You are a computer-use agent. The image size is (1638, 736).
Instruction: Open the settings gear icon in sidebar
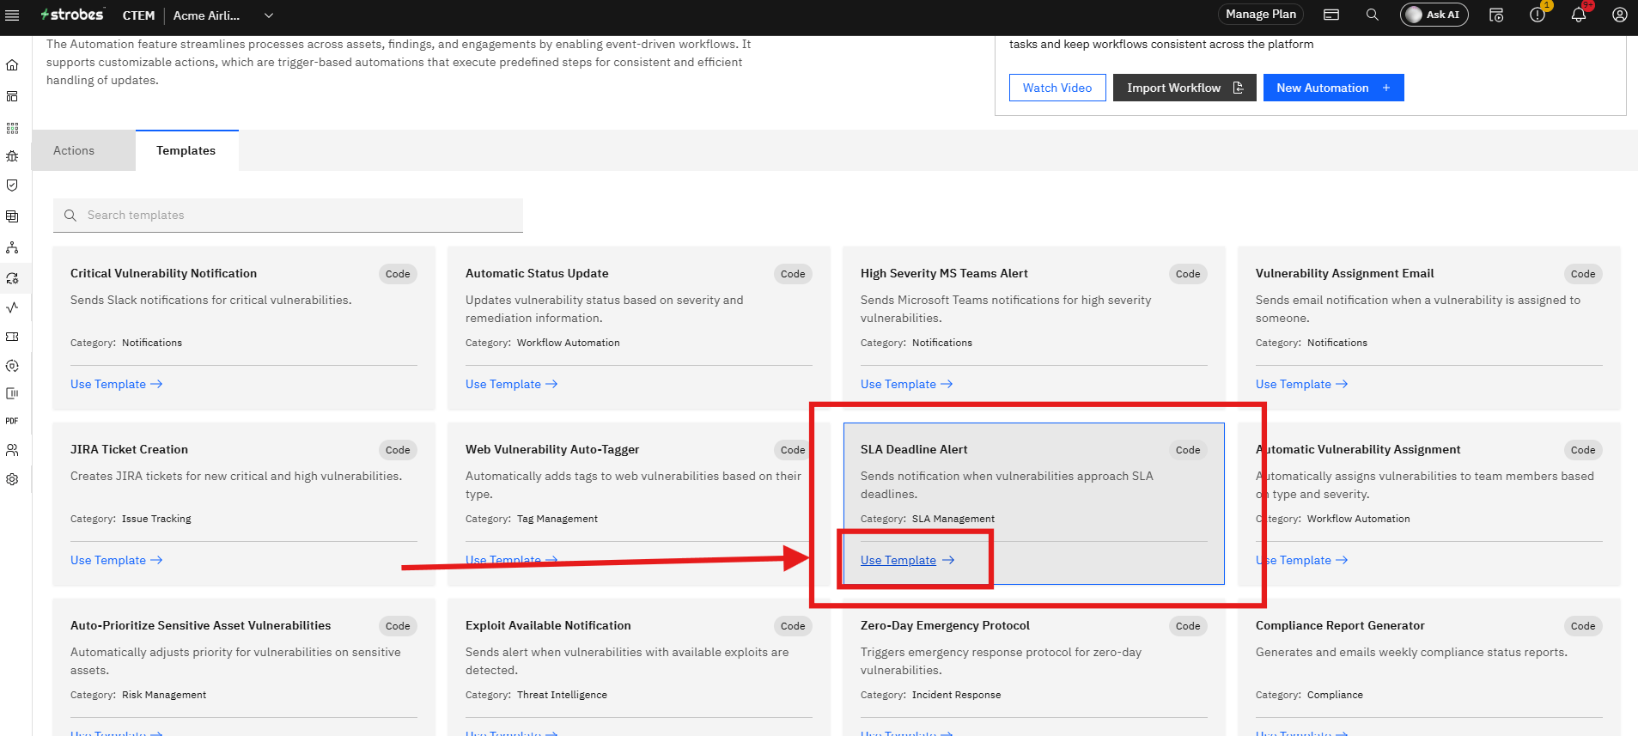[12, 480]
